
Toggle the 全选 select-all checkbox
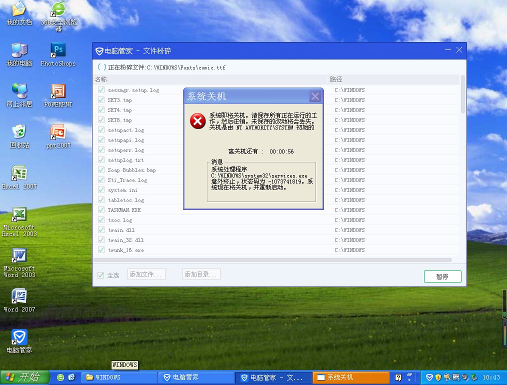101,275
